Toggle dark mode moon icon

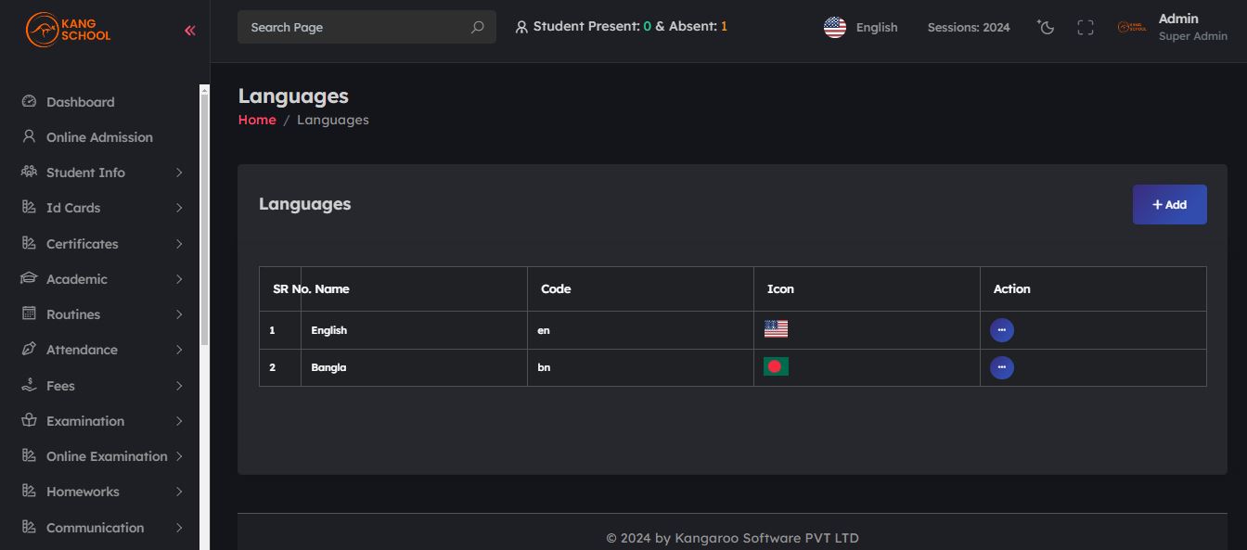point(1046,27)
